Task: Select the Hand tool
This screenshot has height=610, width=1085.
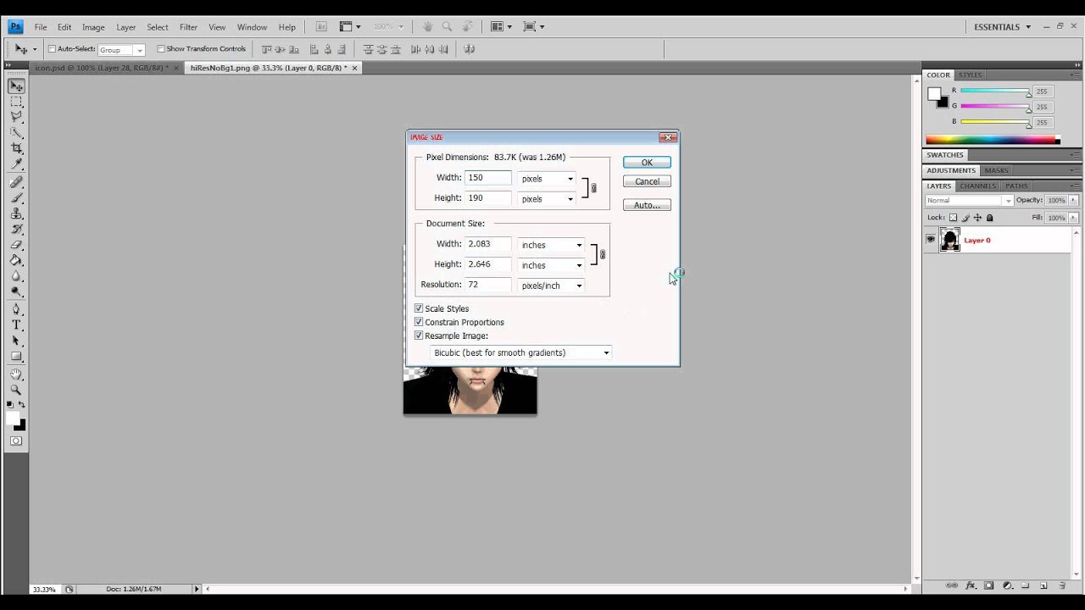Action: point(16,374)
